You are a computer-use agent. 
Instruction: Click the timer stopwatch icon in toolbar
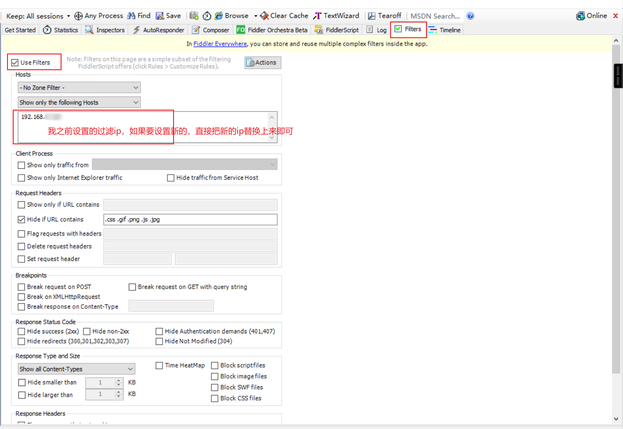pos(206,16)
